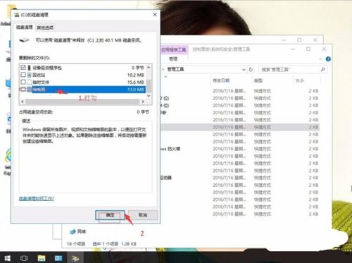352x263 pixels.
Task: Click the 网络 network icon in navigation pane
Action: click(73, 231)
